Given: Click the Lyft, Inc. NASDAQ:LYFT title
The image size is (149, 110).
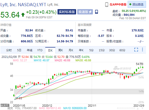Looking at the screenshot, I should point(23,5).
